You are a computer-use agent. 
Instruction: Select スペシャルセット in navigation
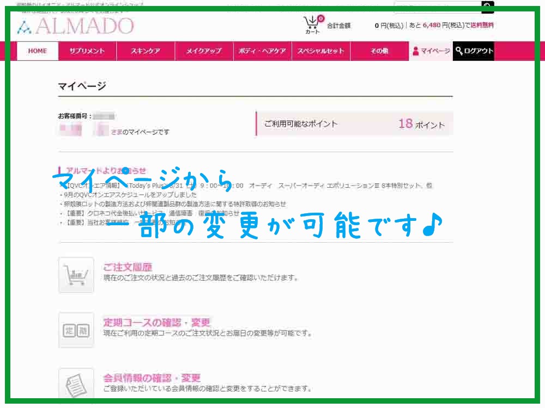pyautogui.click(x=320, y=51)
